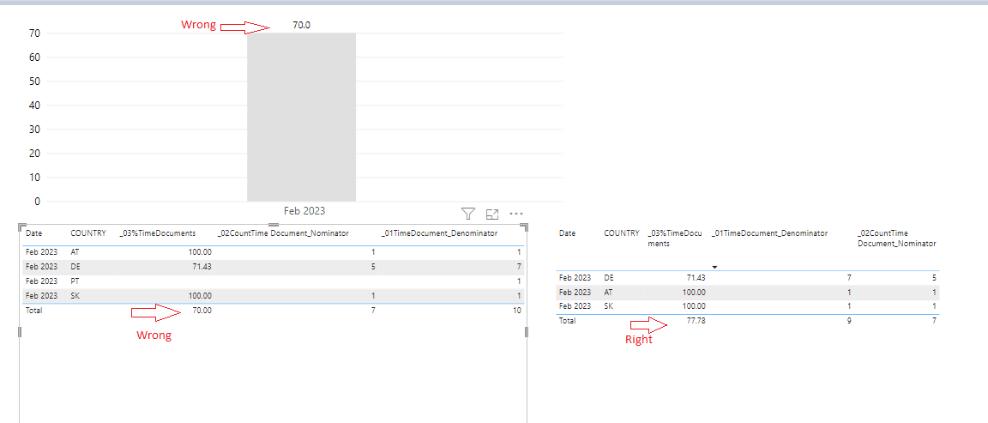Click the 100.00 value in the left table AT row

[x=199, y=251]
